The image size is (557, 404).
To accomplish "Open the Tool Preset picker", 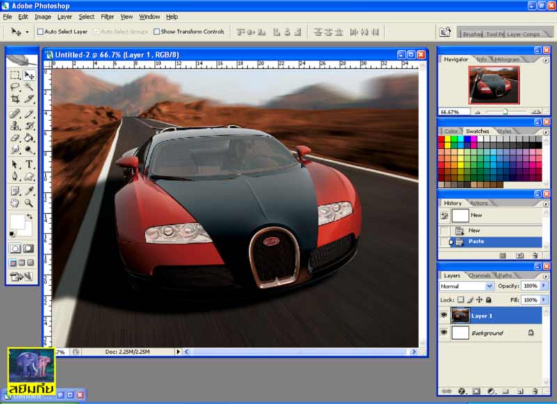I will click(20, 32).
